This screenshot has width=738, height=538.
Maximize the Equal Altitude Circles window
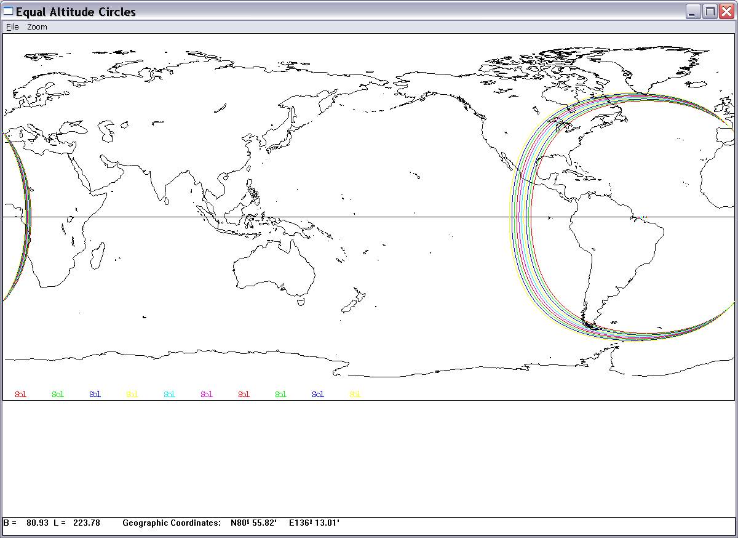pyautogui.click(x=710, y=12)
